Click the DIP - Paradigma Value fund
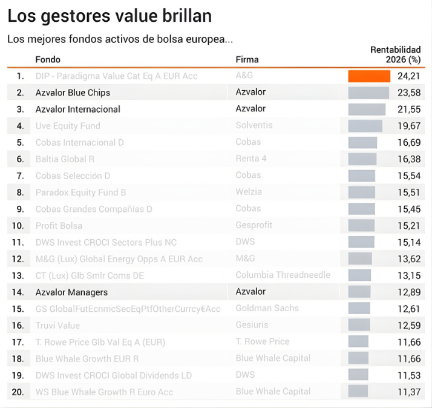Viewport: 432px width, 408px height. [116, 76]
